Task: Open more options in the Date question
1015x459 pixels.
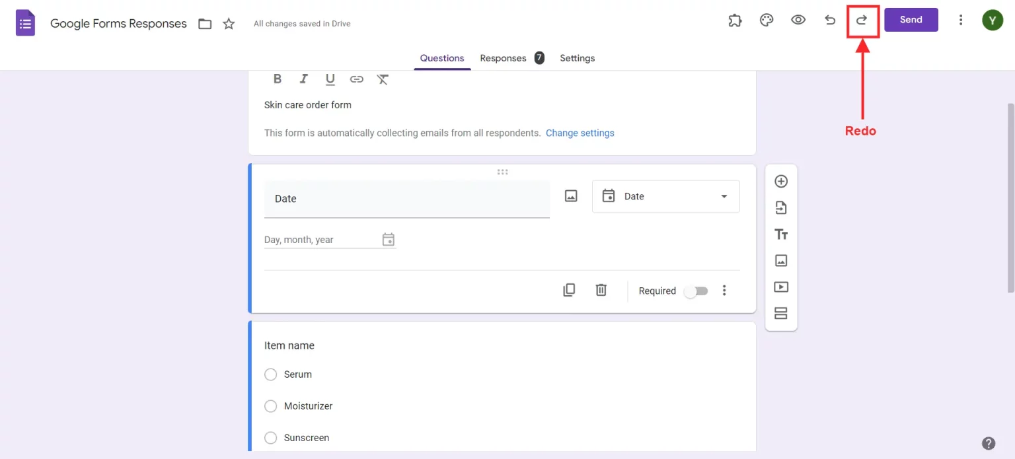Action: pyautogui.click(x=724, y=291)
